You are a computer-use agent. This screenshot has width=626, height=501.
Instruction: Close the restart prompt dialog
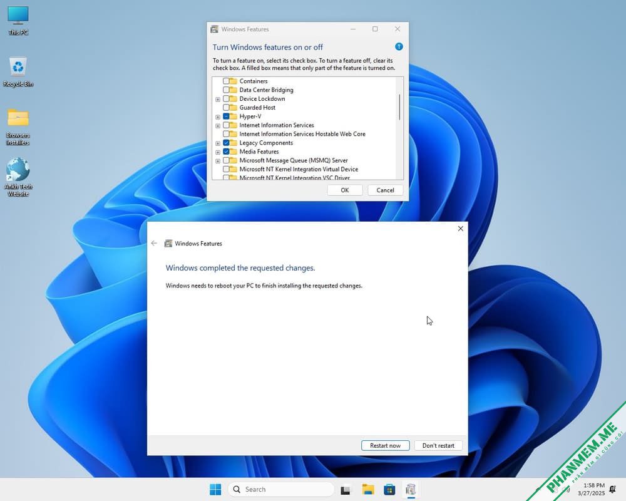click(x=460, y=229)
